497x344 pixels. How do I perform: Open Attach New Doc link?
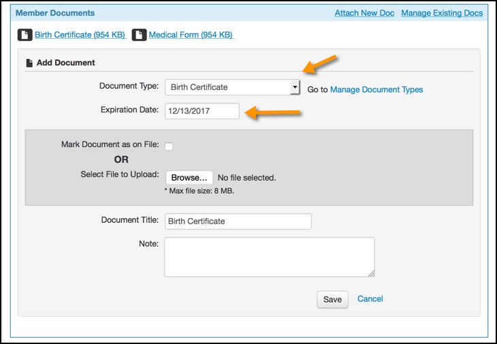click(x=364, y=13)
